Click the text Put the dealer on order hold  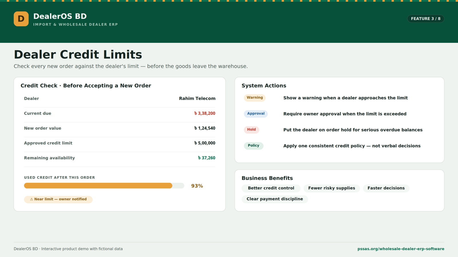[x=353, y=130]
